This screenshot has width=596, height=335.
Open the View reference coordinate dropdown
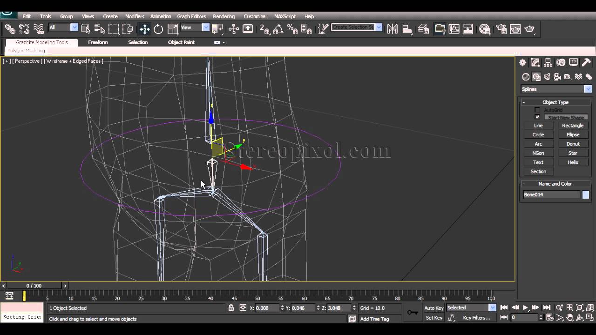pos(195,27)
